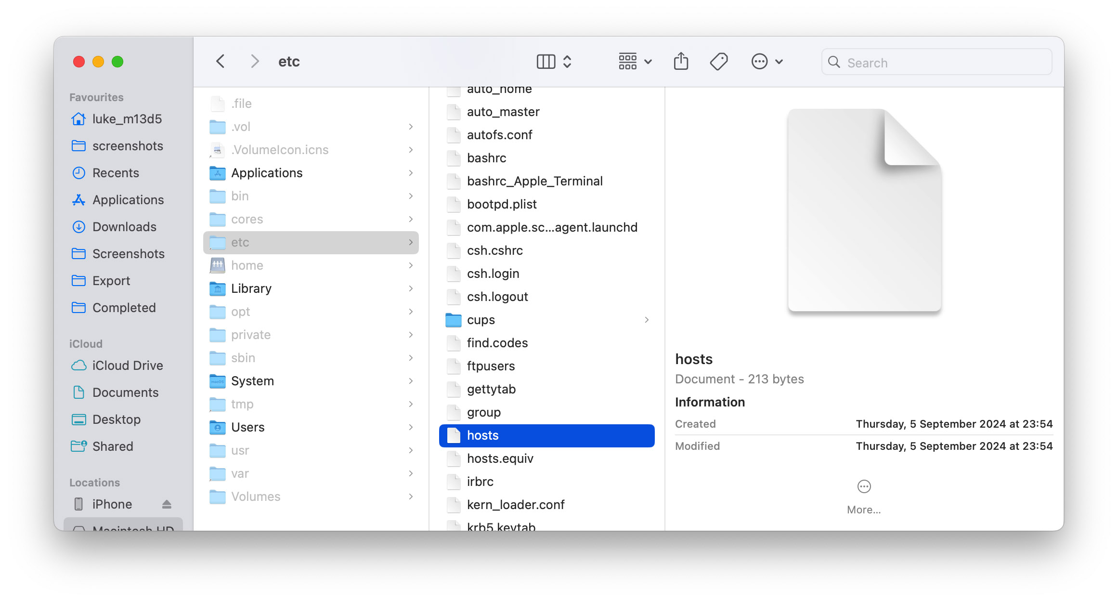
Task: Select the Recents sidebar item
Action: click(x=116, y=172)
